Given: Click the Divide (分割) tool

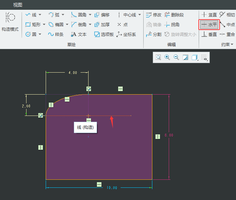Looking at the screenshot, I should (x=154, y=34).
